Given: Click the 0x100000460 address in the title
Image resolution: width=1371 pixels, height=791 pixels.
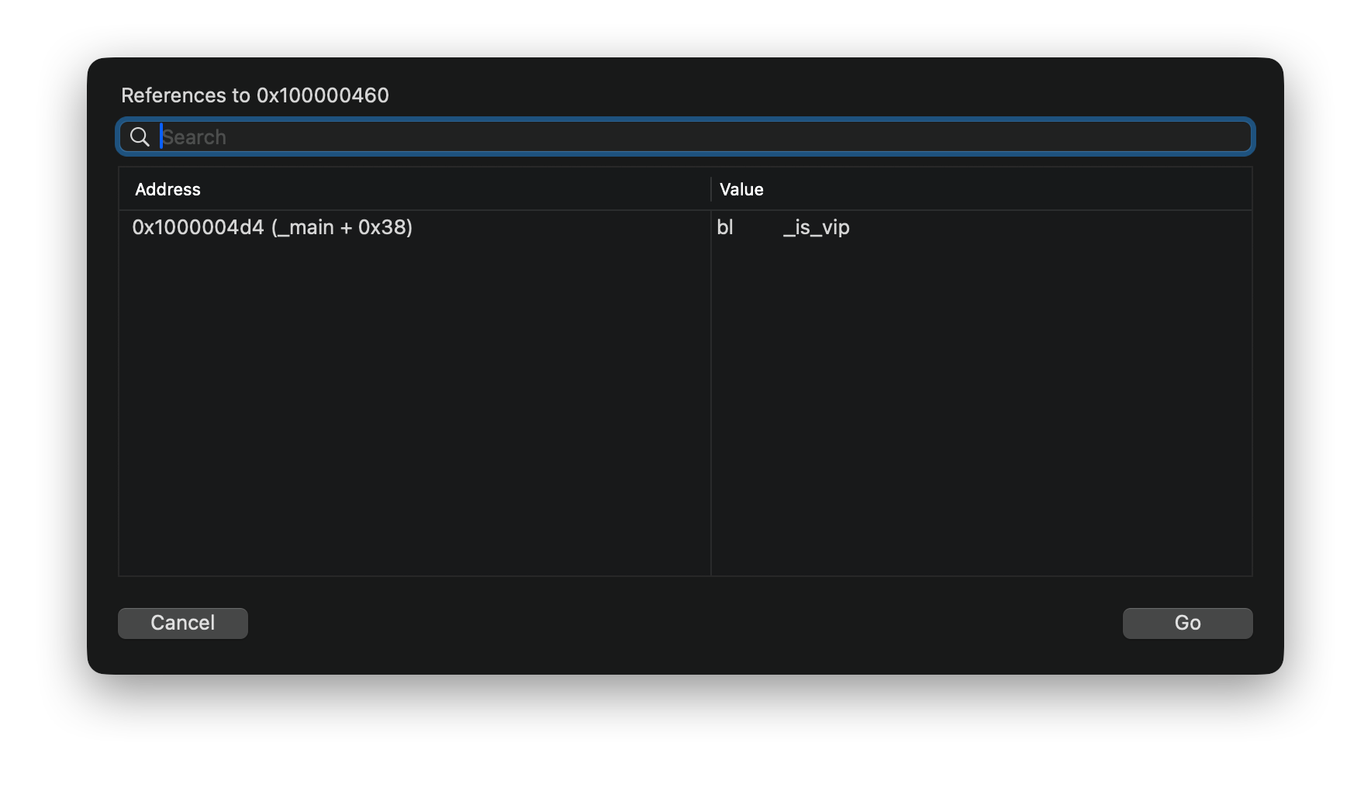Looking at the screenshot, I should [x=323, y=95].
